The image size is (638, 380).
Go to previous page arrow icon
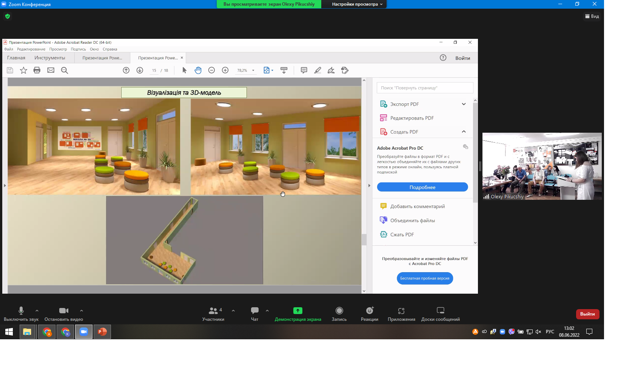click(x=126, y=70)
